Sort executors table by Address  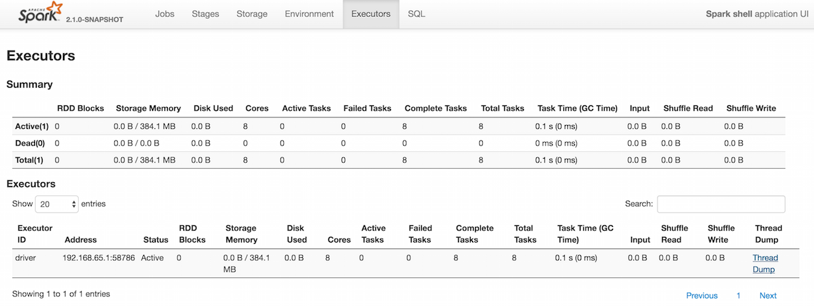tap(81, 240)
